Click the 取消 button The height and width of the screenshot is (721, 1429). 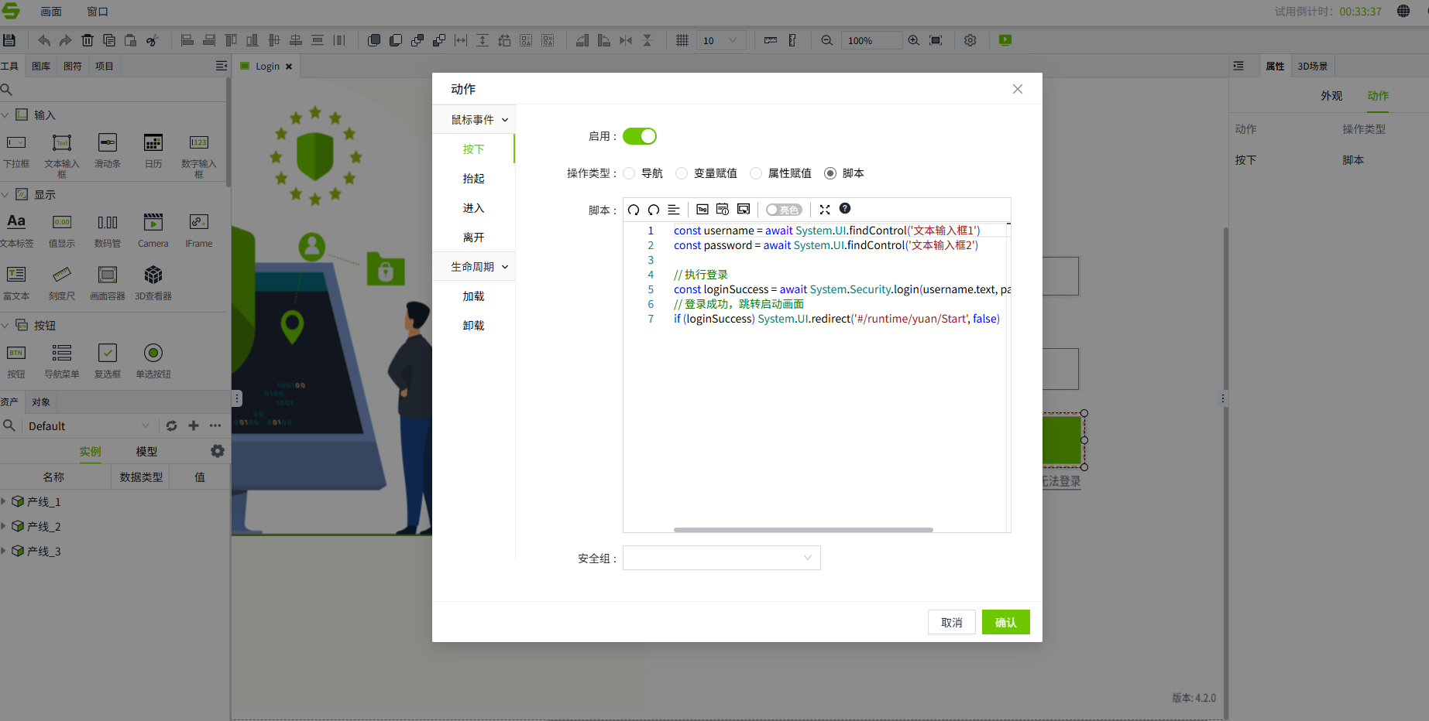(x=951, y=622)
